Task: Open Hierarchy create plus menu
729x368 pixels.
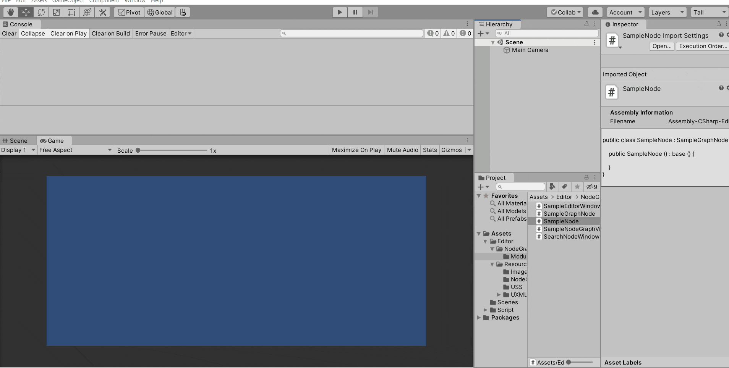Action: [483, 33]
